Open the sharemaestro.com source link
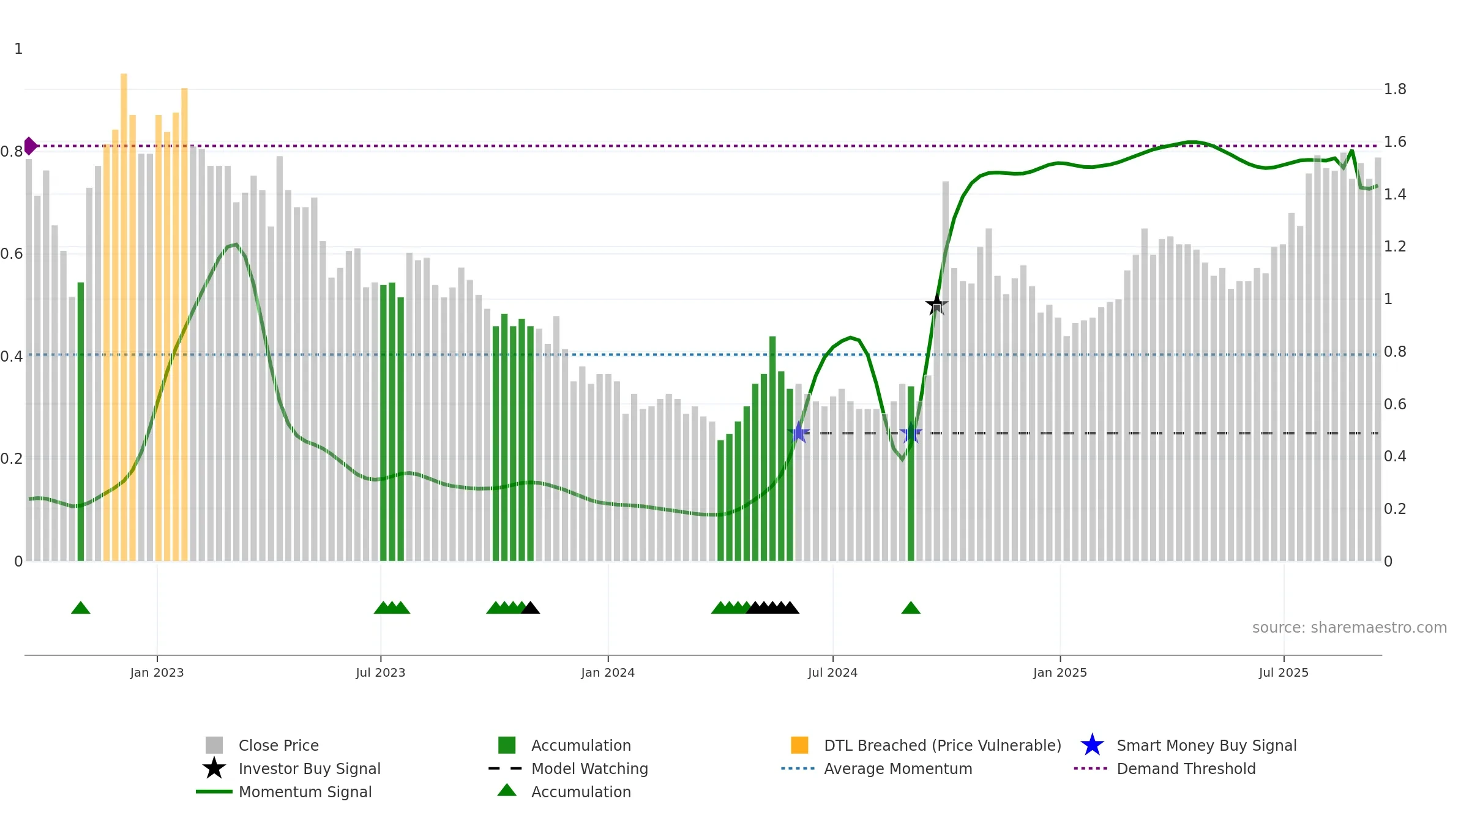This screenshot has width=1469, height=826. tap(1350, 628)
